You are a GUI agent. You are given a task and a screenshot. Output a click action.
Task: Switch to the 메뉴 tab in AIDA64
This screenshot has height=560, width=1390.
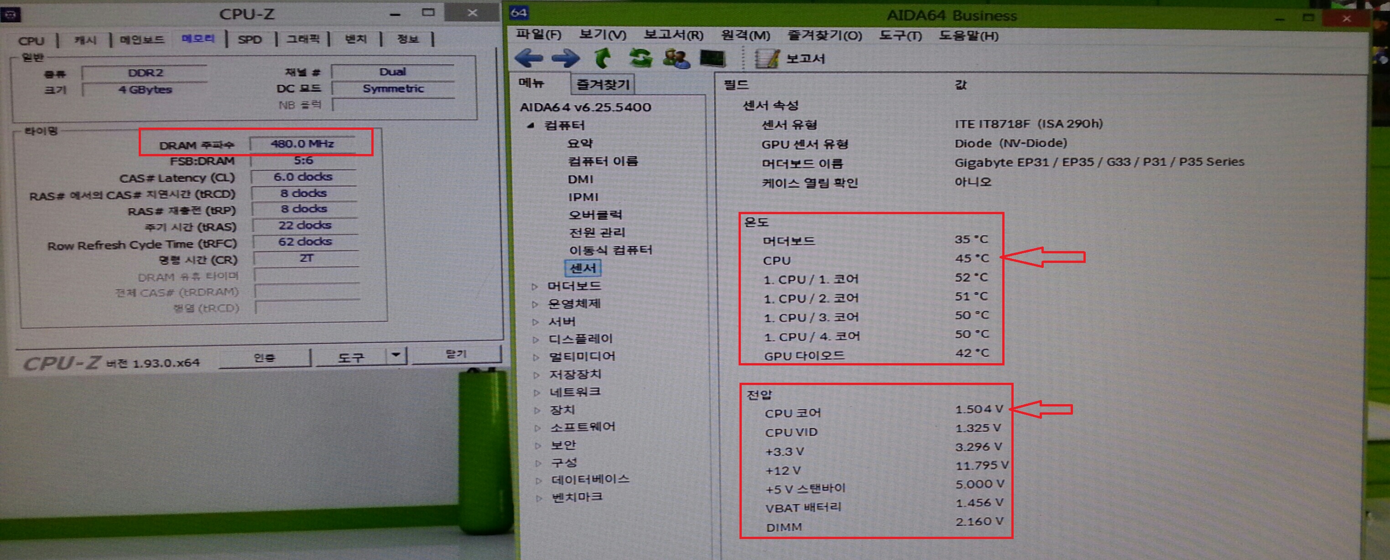point(532,83)
